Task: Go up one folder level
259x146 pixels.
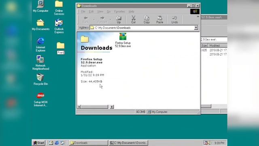Action: 119,20
